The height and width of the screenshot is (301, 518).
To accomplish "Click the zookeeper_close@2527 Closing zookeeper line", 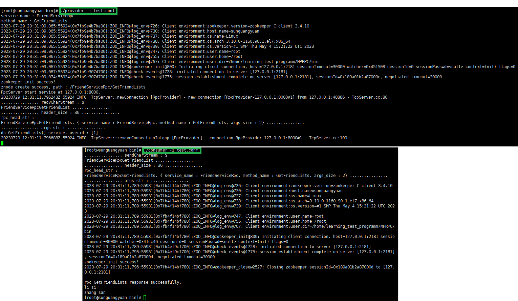I will (239, 269).
